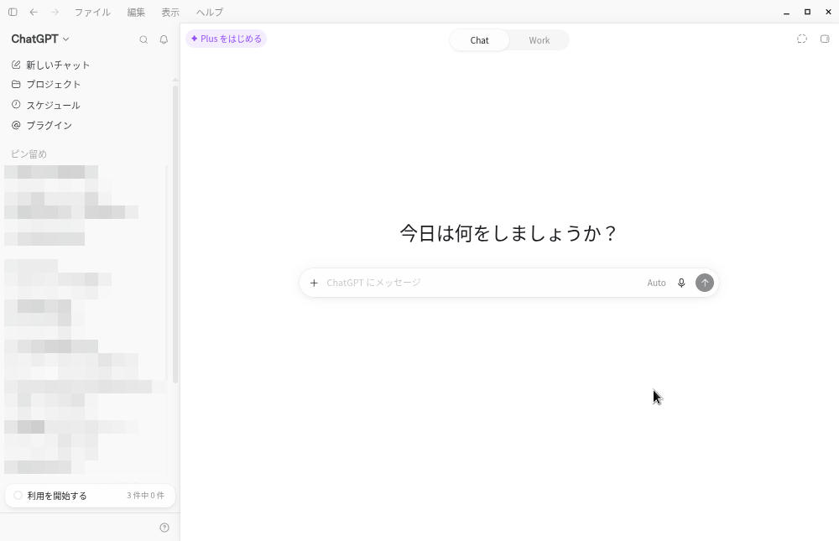Click the Plus をはじめる upgrade button
The height and width of the screenshot is (541, 839).
point(227,39)
